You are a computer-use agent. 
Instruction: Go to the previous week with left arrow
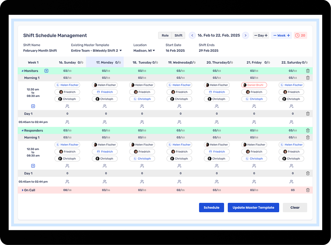192,36
